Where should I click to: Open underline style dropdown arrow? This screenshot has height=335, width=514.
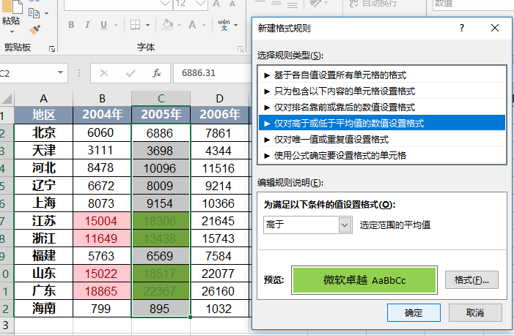(116, 25)
